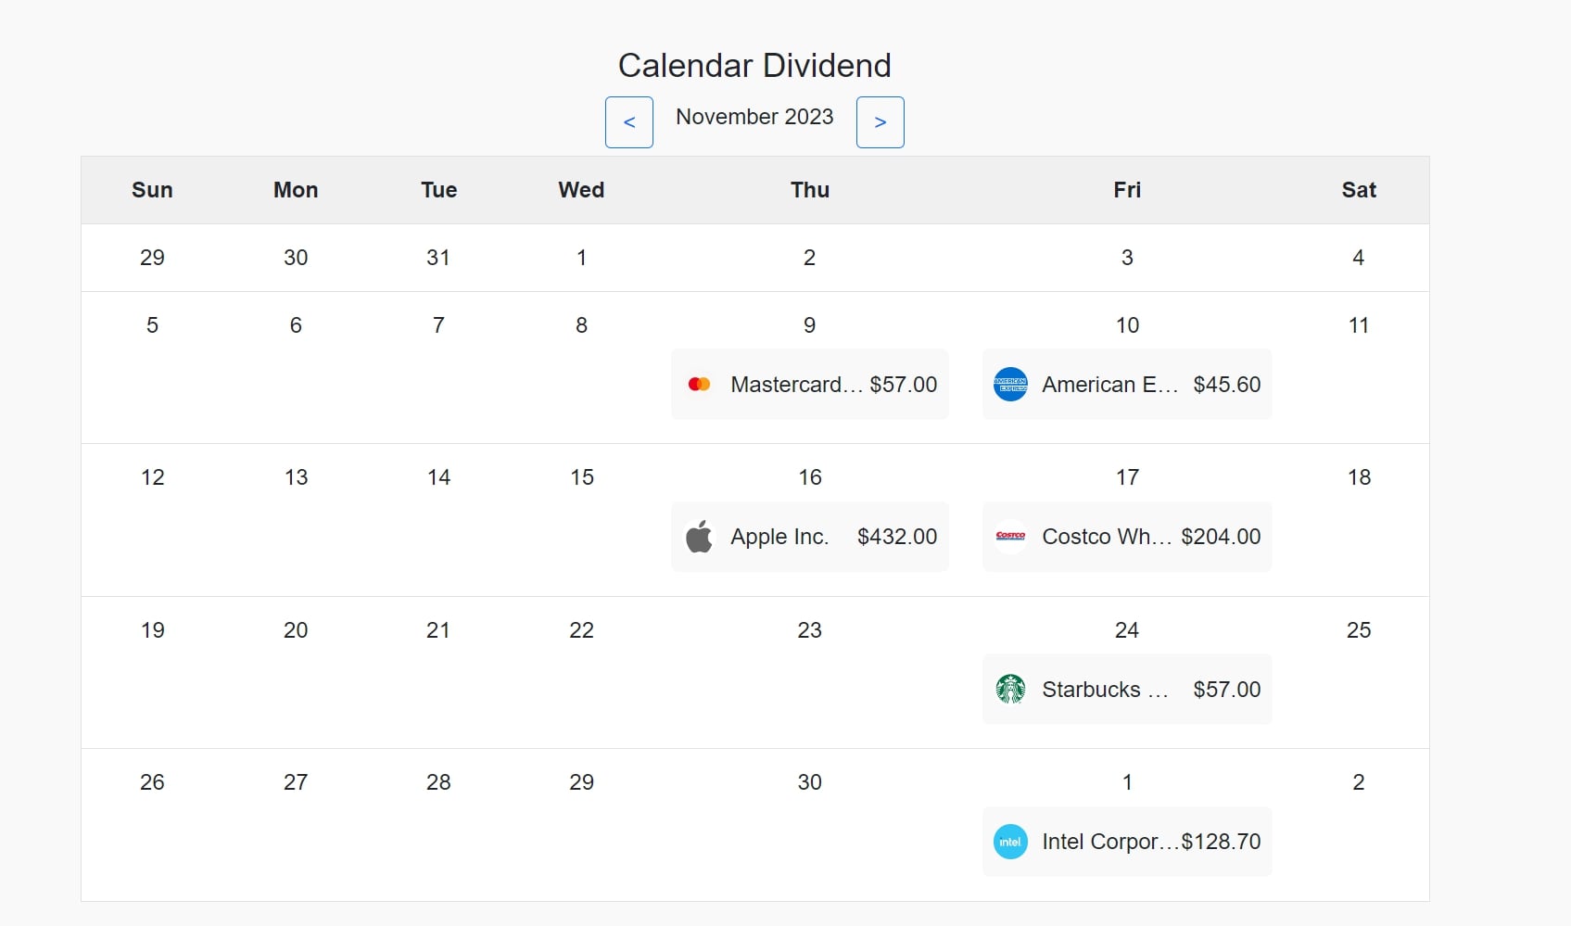Select day 26 in November
1571x926 pixels.
point(152,782)
